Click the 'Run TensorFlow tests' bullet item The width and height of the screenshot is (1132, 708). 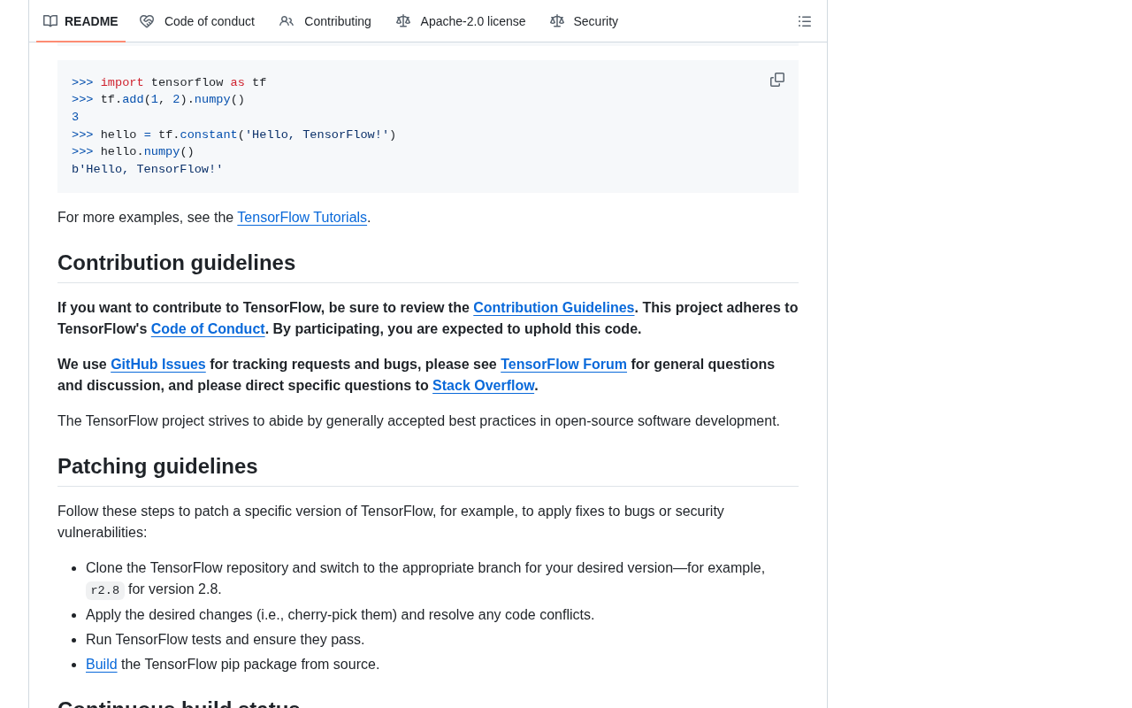point(225,640)
